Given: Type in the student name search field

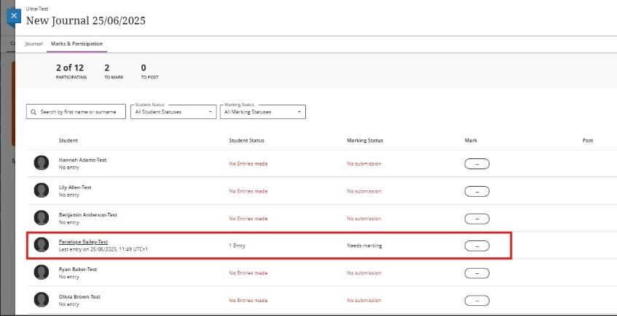Looking at the screenshot, I should coord(82,112).
